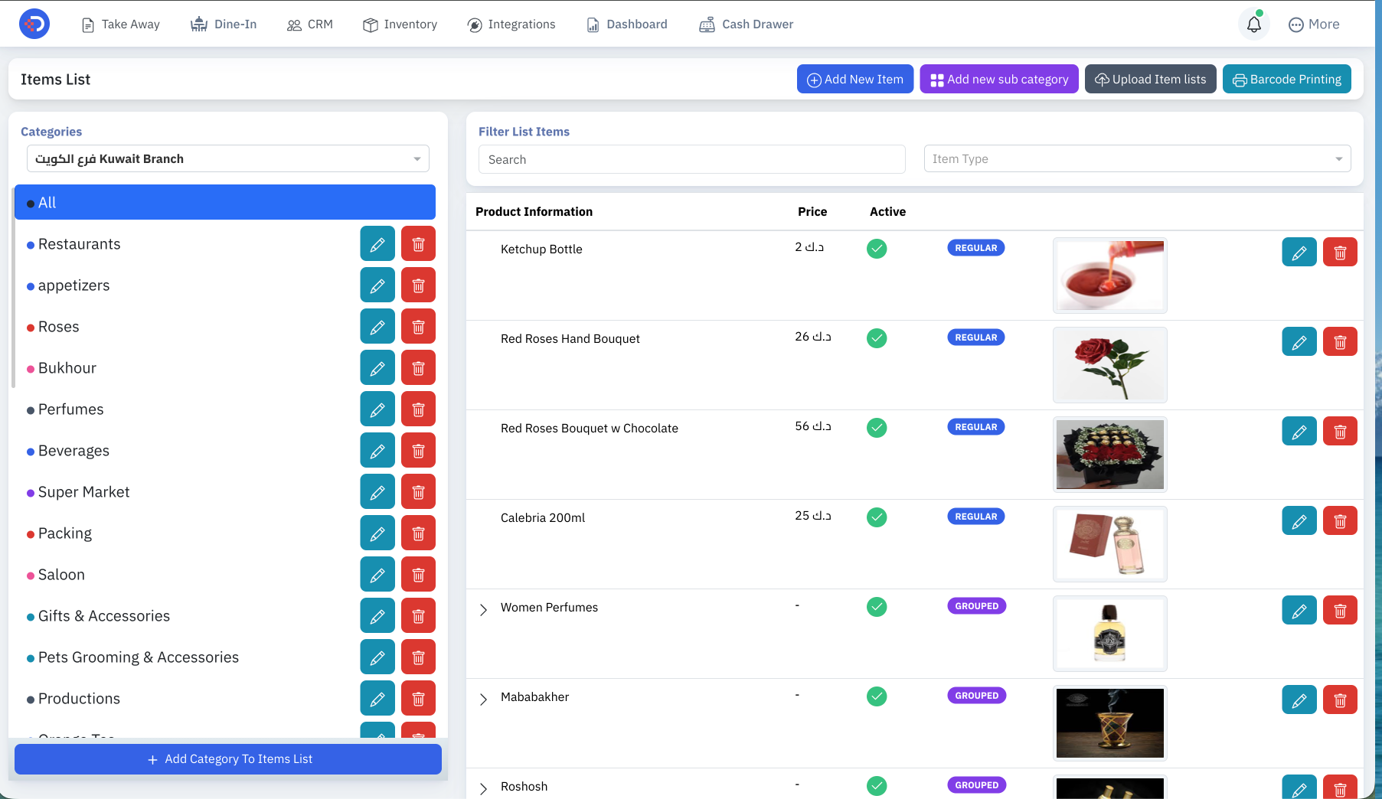
Task: Expand the Roshosh group
Action: pos(483,789)
